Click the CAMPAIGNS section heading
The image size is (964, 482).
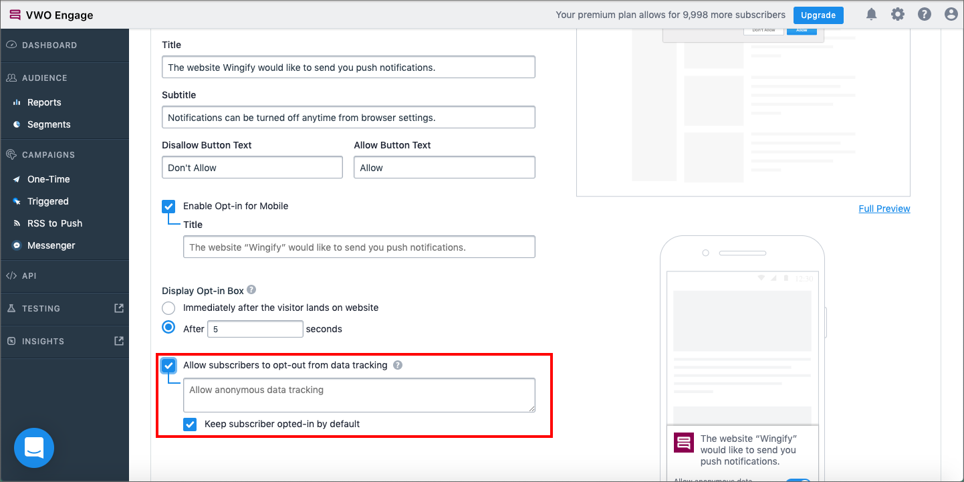click(x=48, y=155)
